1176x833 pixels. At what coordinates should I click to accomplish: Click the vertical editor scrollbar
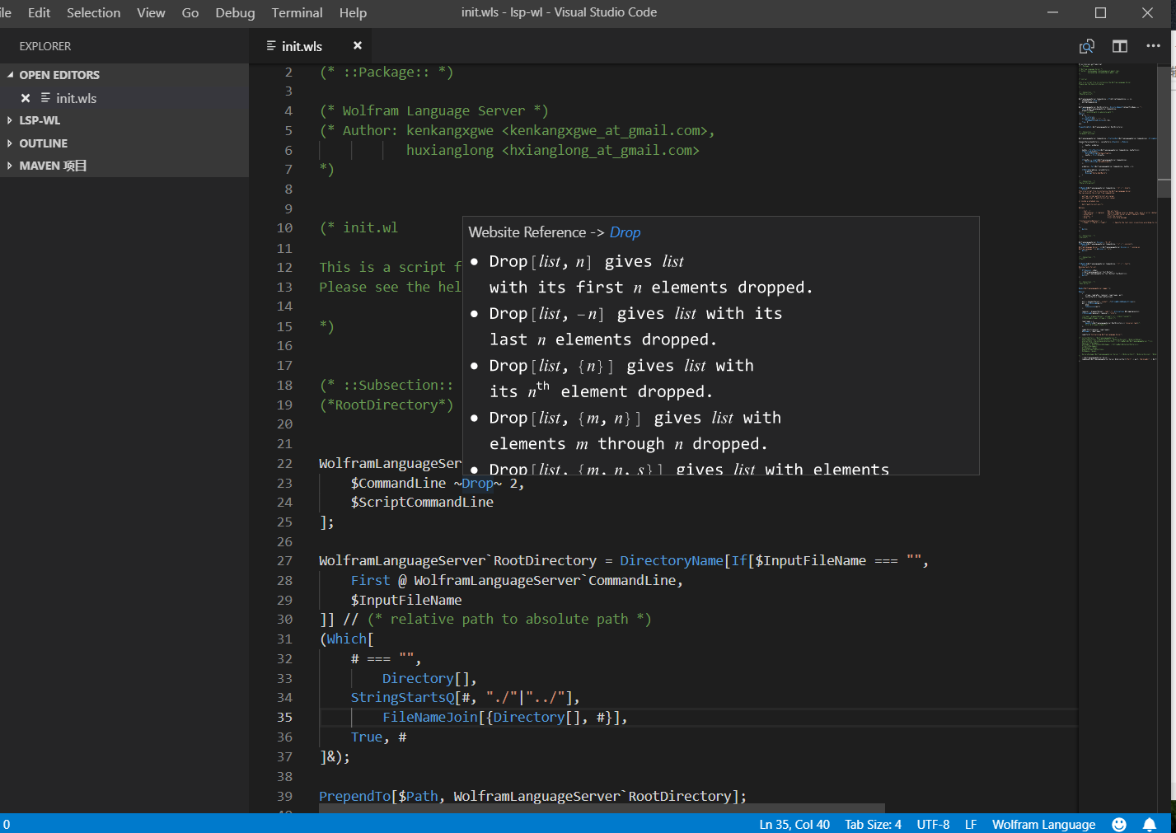1164,132
